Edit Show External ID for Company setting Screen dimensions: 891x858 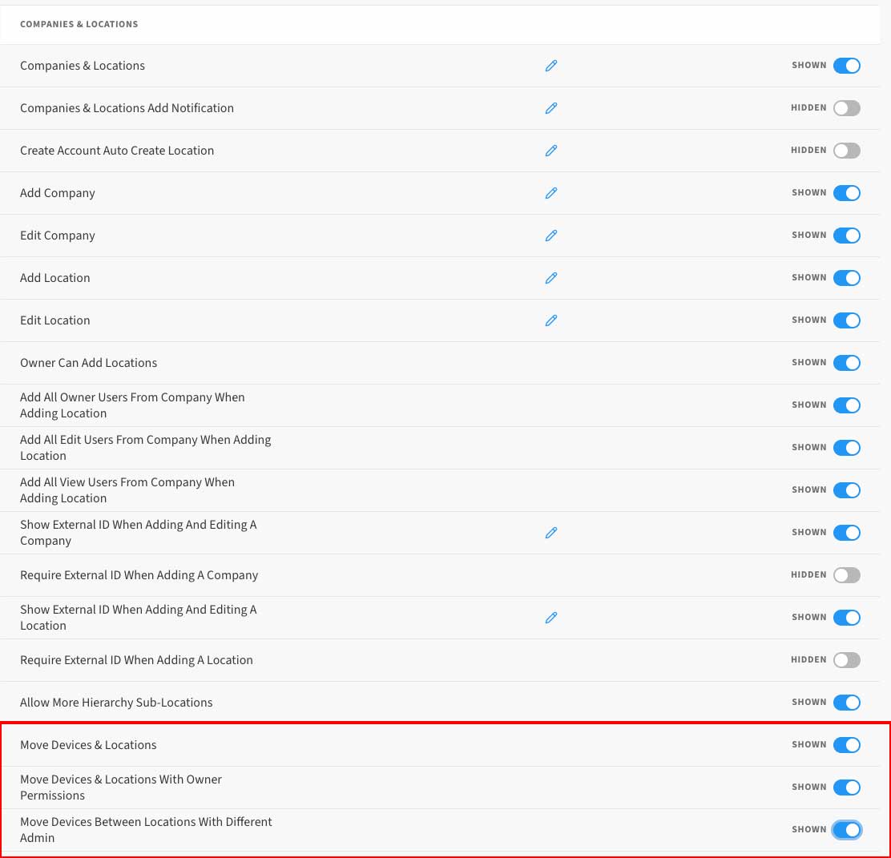pyautogui.click(x=551, y=533)
